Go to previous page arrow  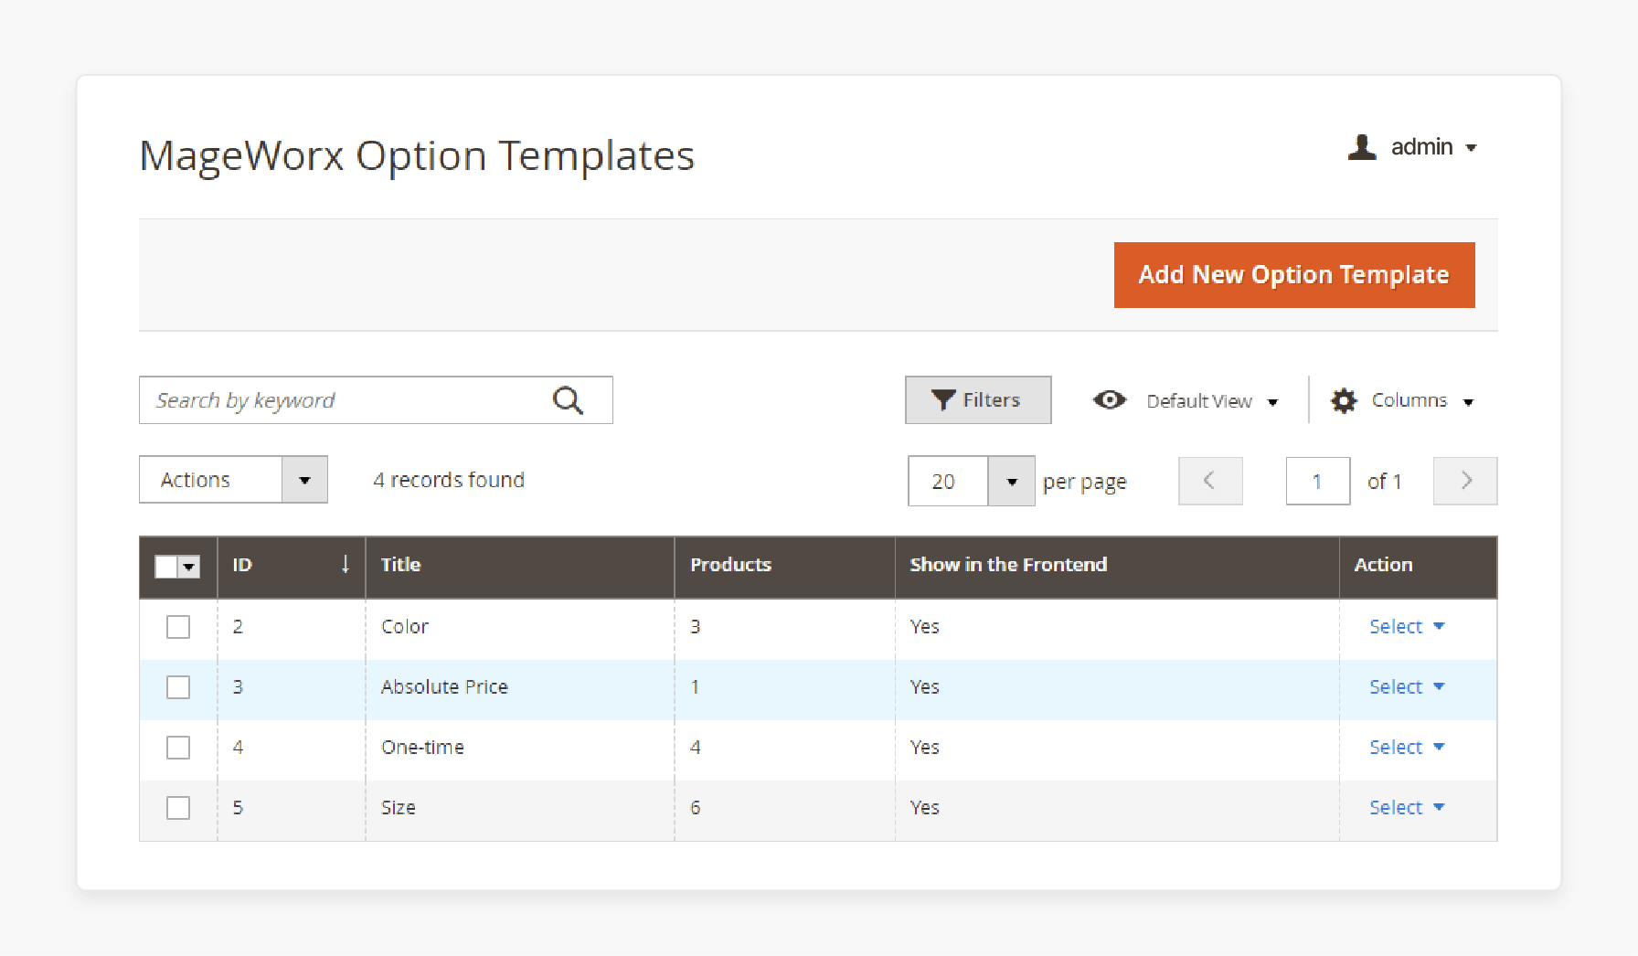click(1210, 481)
